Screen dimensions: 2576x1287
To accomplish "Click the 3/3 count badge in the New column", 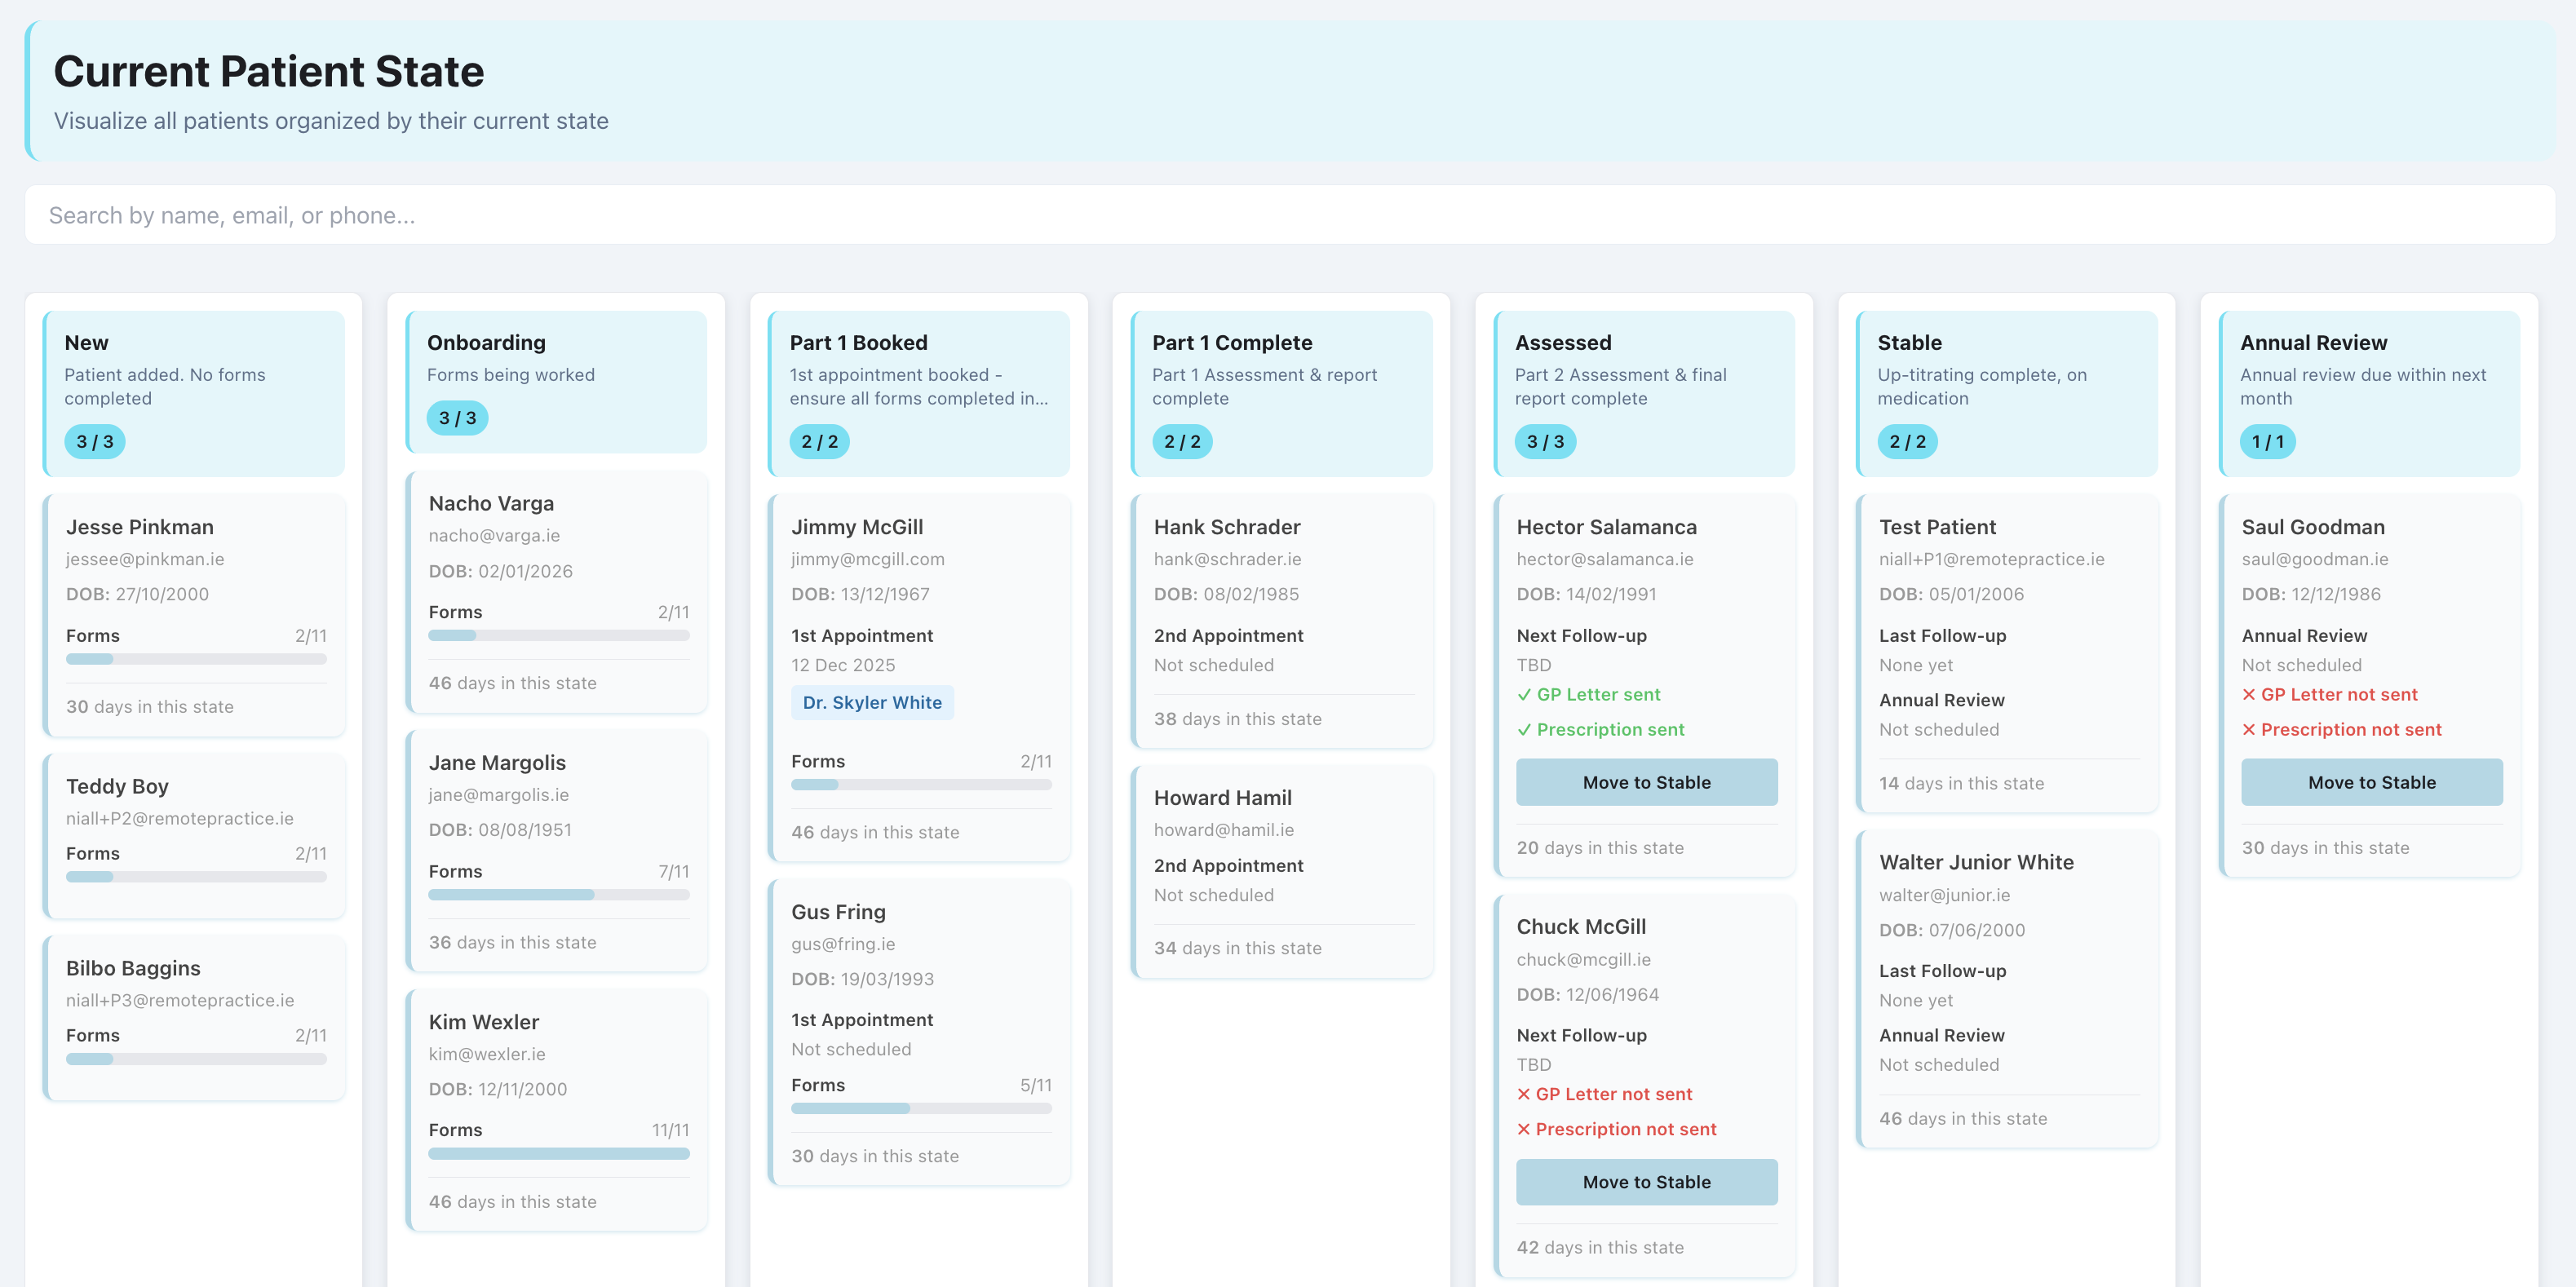I will (93, 441).
